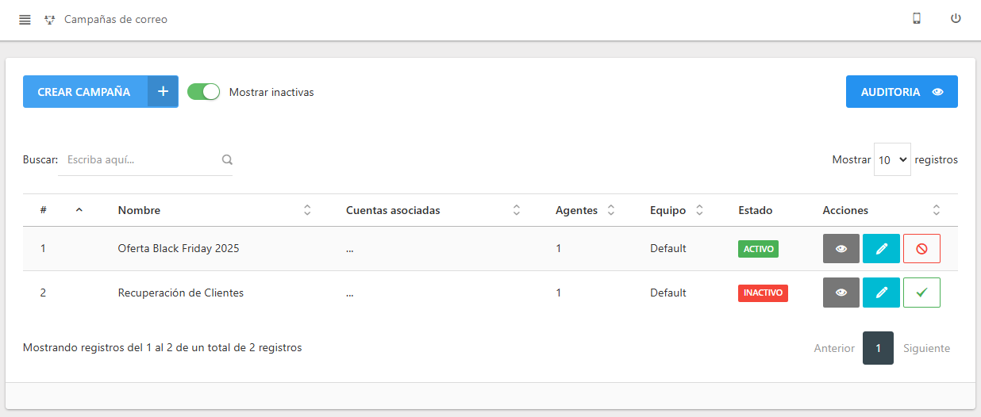Edit the Recuperación de Clientes campaign
Image resolution: width=981 pixels, height=417 pixels.
click(881, 293)
